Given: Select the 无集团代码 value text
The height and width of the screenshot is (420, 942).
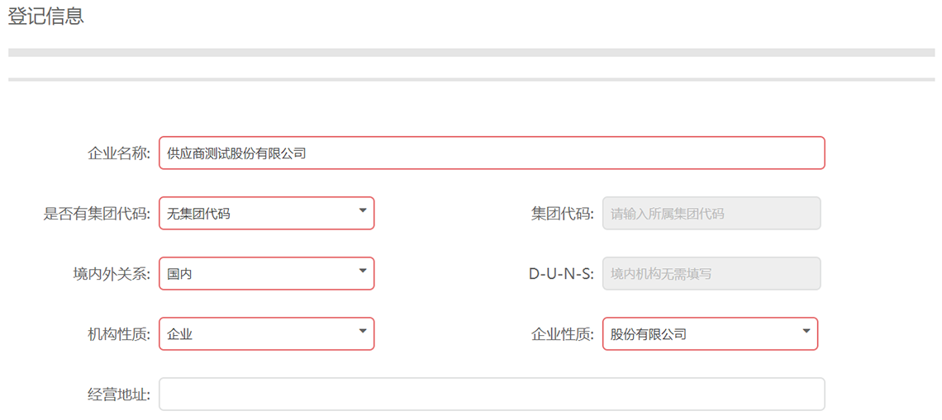Looking at the screenshot, I should [198, 214].
